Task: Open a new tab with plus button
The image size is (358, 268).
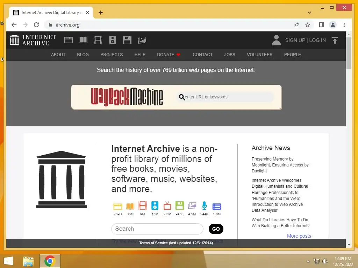Action: [100, 13]
